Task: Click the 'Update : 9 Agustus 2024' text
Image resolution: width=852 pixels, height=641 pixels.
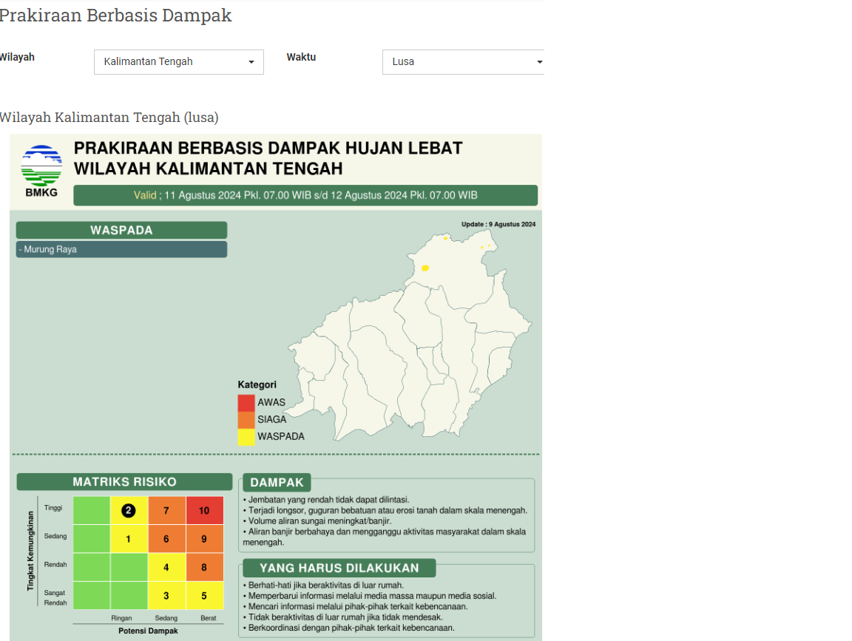Action: pyautogui.click(x=498, y=224)
